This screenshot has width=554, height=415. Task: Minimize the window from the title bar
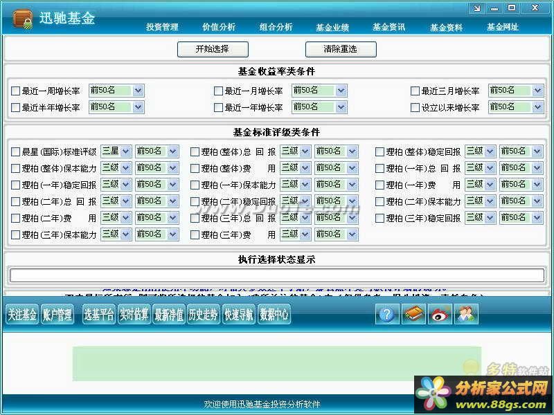(494, 8)
